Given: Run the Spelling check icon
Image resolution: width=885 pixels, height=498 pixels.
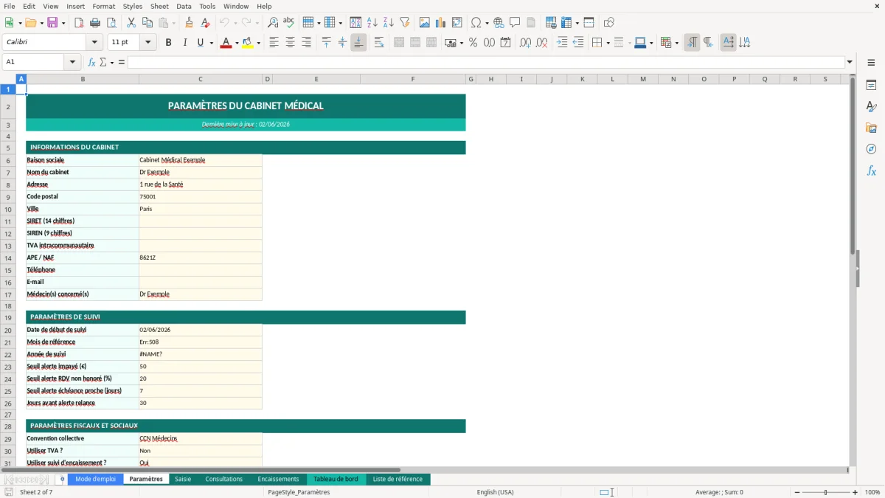Looking at the screenshot, I should [289, 23].
